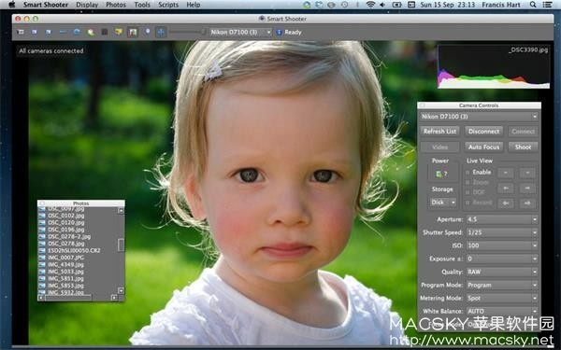Viewport: 561px width, 350px height.
Task: Click the blue circular refresh icon in toolbar
Action: click(77, 32)
